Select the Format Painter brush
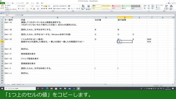This screenshot has height=99, width=176. point(5,9)
